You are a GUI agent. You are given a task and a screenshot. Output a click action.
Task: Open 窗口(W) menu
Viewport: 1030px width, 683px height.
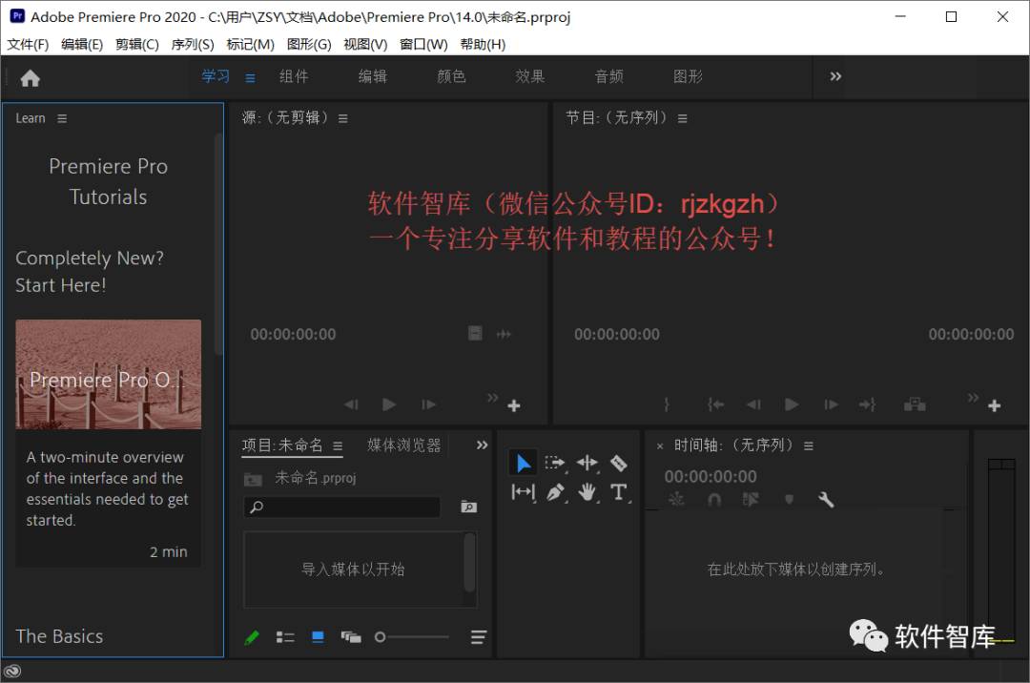point(423,44)
